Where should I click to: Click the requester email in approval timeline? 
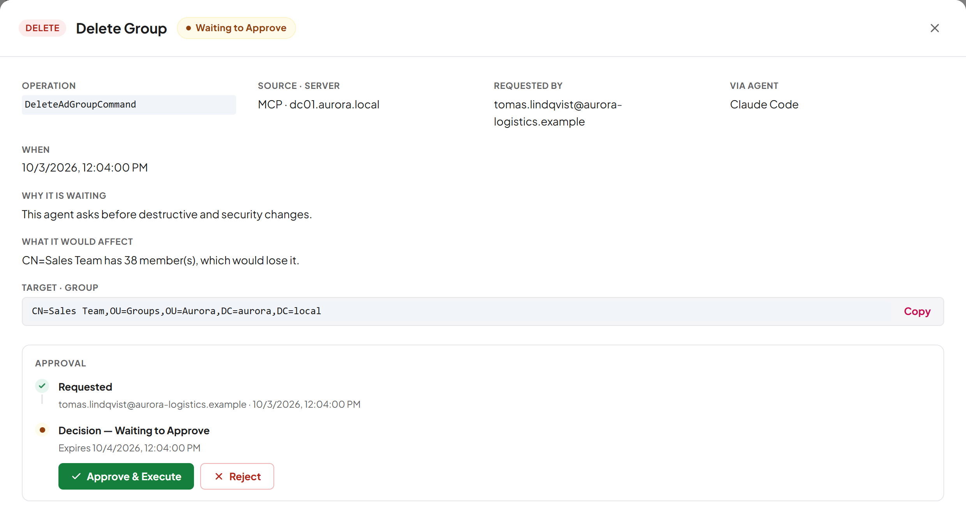(x=152, y=404)
